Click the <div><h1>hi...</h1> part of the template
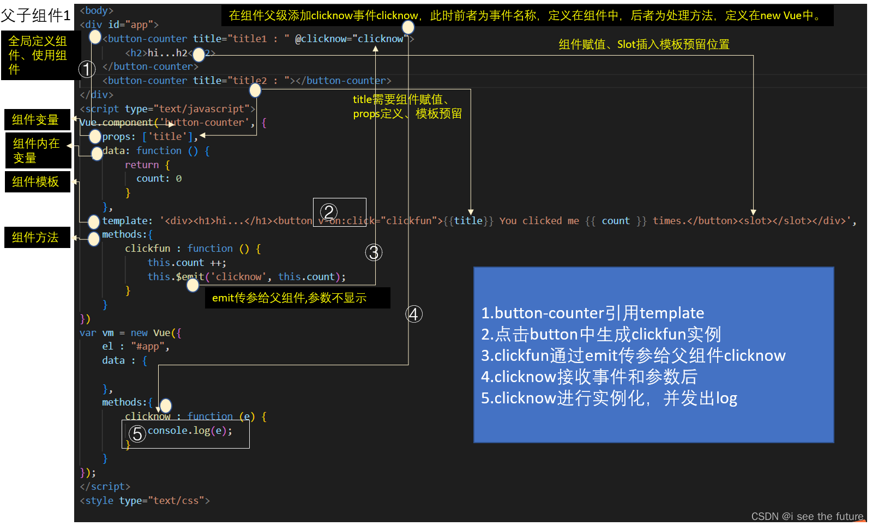Viewport: 872px width, 526px height. (x=218, y=221)
